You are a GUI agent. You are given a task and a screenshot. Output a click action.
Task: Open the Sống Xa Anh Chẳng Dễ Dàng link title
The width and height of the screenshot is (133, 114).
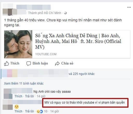click(78, 41)
